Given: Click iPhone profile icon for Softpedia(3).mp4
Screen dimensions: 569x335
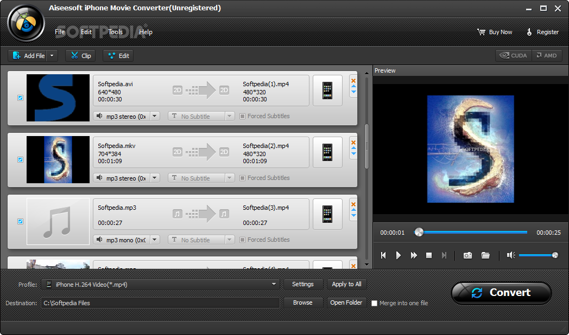Looking at the screenshot, I should click(x=327, y=214).
